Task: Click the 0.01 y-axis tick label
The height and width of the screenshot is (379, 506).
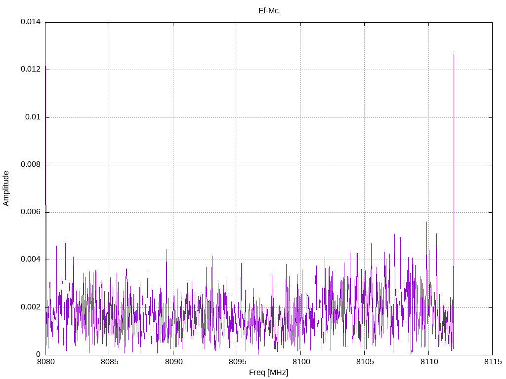Action: click(32, 117)
